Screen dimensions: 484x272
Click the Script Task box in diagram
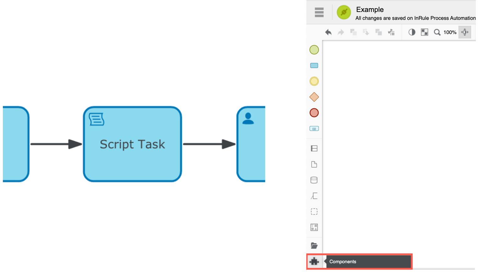point(132,144)
